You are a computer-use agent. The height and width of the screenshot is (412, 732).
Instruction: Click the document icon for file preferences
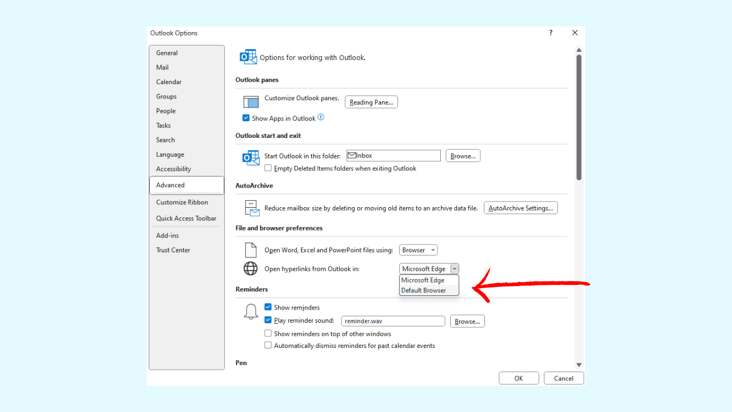(x=250, y=250)
